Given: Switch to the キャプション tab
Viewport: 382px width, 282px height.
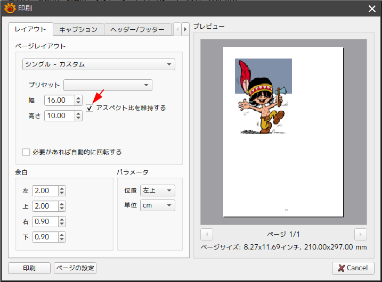Looking at the screenshot, I should [78, 30].
